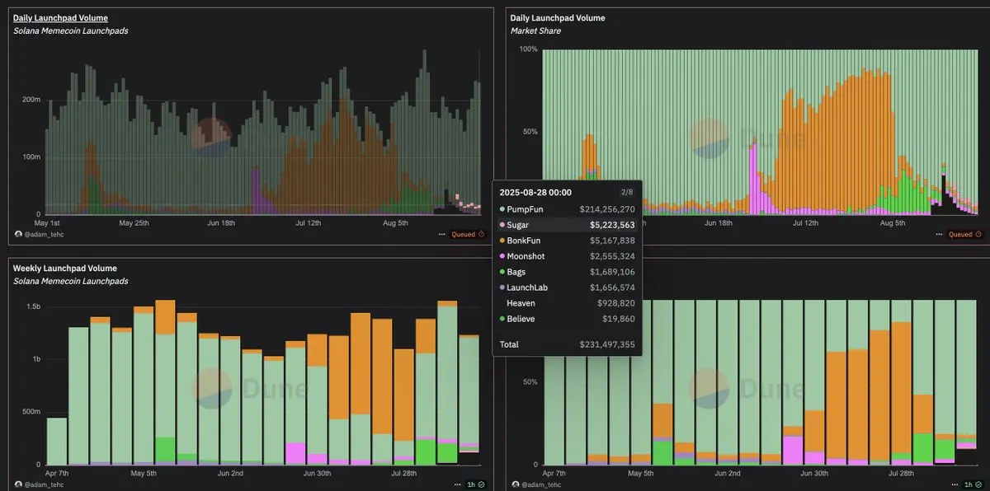Click Total value $231,497,355 in tooltip
Screen dimensions: 990x491
coord(608,344)
